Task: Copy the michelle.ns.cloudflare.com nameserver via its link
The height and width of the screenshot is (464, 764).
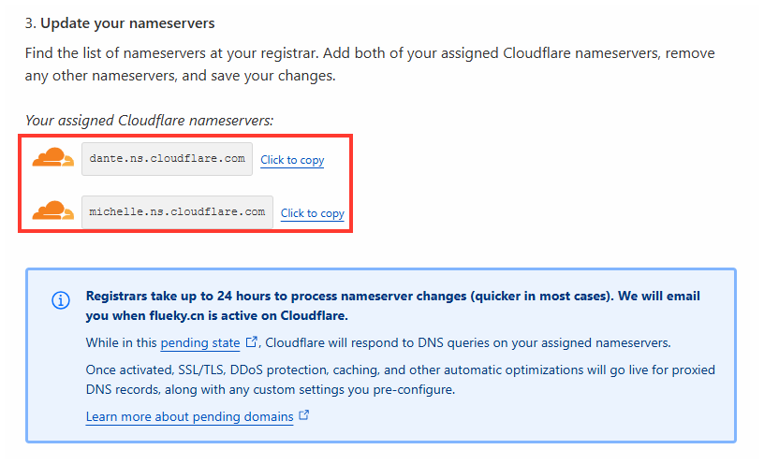Action: click(x=313, y=213)
